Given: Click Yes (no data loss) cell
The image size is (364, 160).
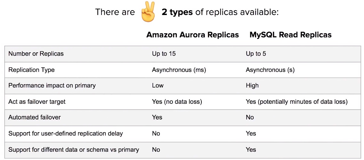Looking at the screenshot, I should 177,102.
